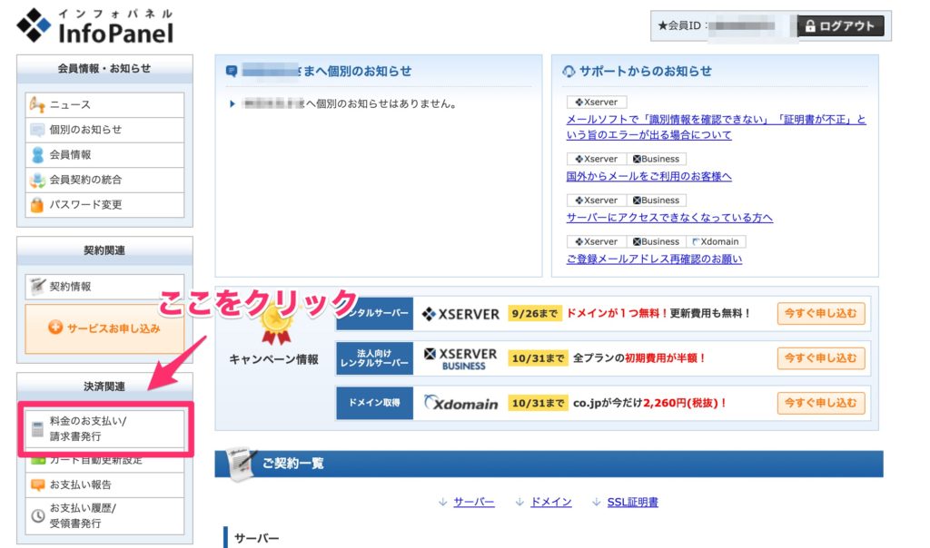Jump to SSL証明書 anchor link
Viewport: 930px width, 548px height.
633,503
